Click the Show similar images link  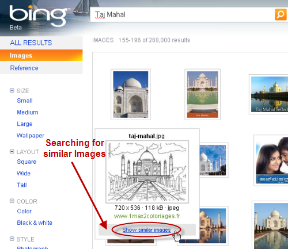pos(146,230)
